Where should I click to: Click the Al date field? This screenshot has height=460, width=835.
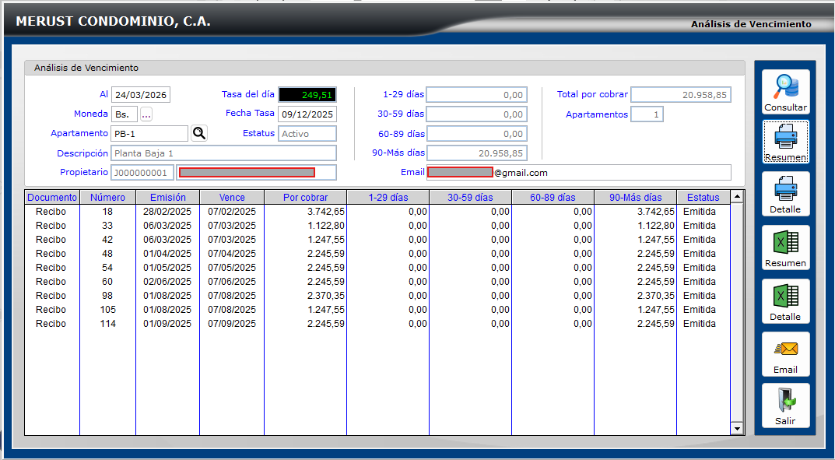141,95
